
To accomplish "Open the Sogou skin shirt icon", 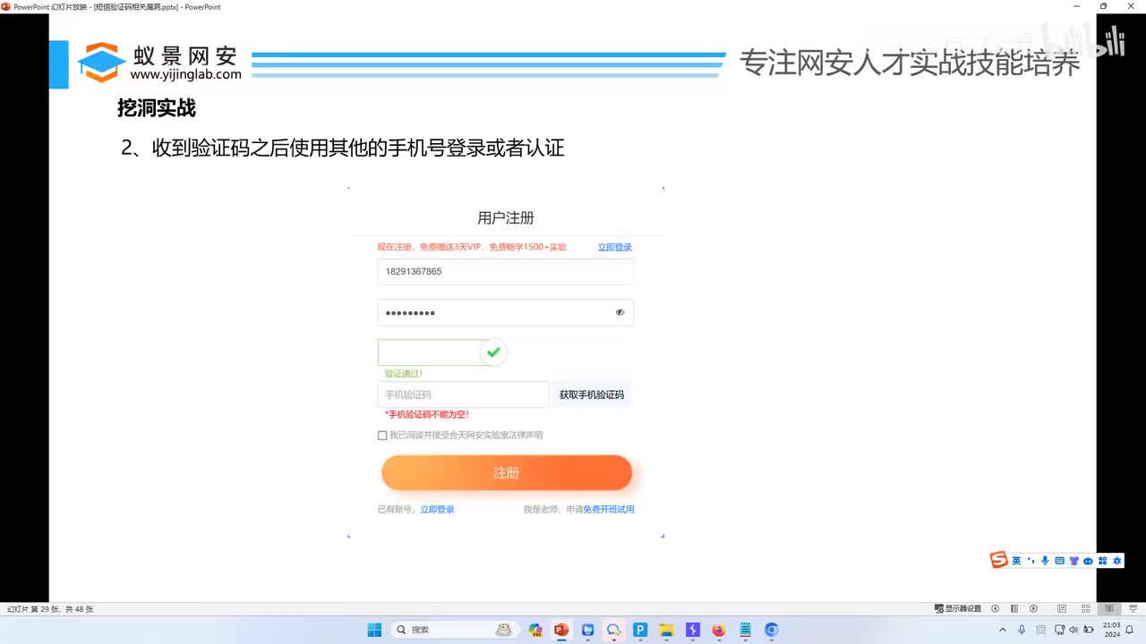I will [x=1073, y=561].
